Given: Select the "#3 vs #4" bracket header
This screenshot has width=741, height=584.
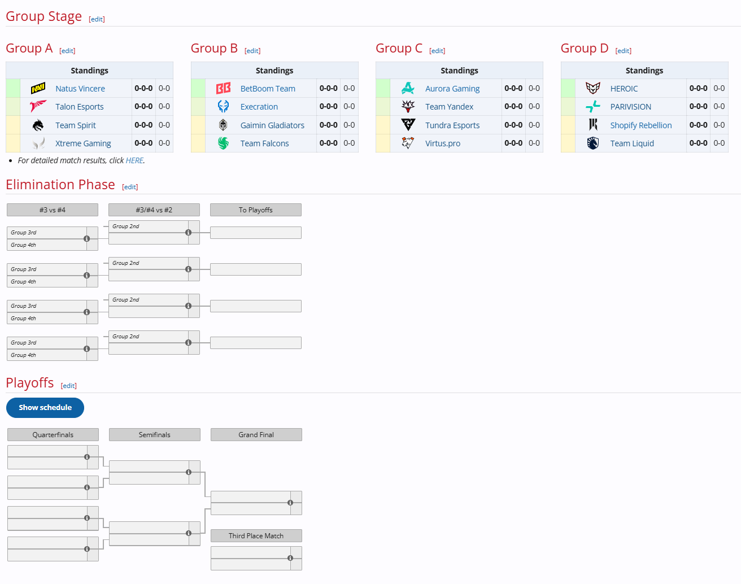Looking at the screenshot, I should (x=53, y=210).
